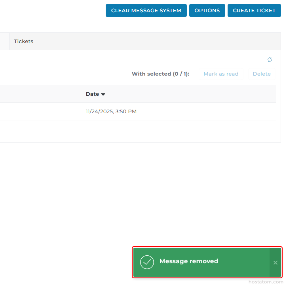
Task: Click the refresh icon above the message list
Action: [270, 60]
